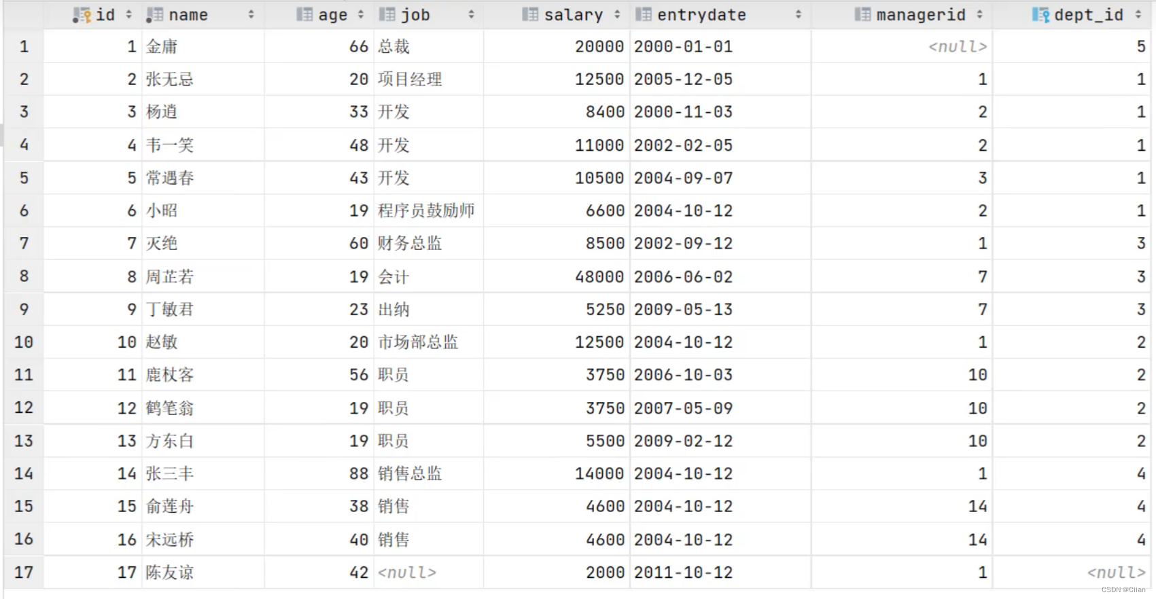Select the entrydate column by its header label

tap(701, 15)
